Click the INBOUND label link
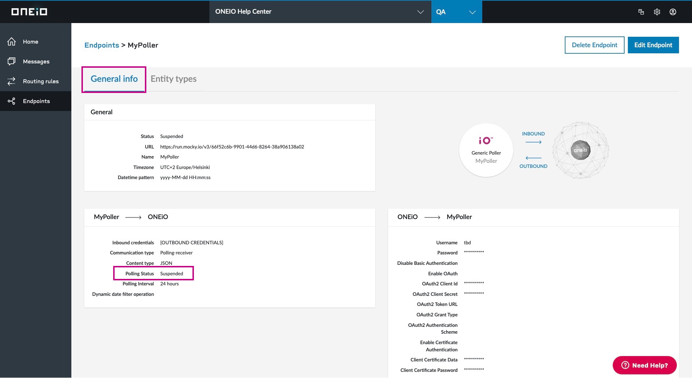692x378 pixels. point(533,134)
